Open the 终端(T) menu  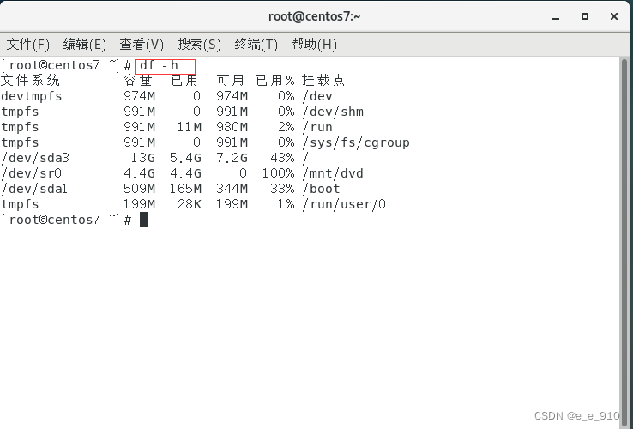point(256,44)
